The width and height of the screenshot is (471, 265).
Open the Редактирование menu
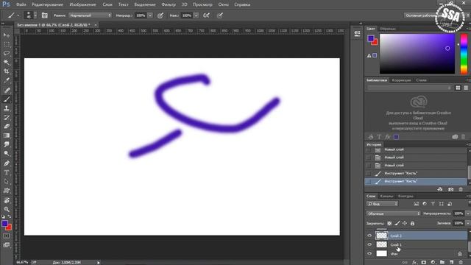tap(47, 4)
